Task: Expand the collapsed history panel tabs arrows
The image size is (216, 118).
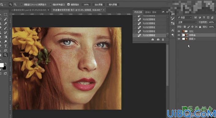Action: pos(163,12)
